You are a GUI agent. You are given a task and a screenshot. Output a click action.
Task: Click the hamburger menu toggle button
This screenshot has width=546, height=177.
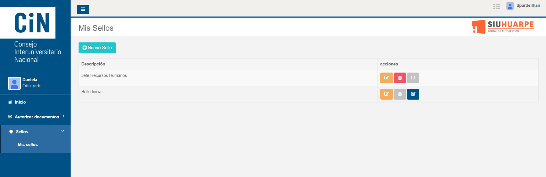point(83,9)
